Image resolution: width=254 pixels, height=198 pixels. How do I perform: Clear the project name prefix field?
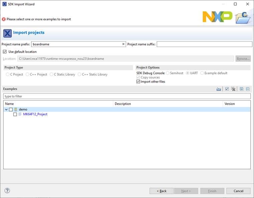123,44
